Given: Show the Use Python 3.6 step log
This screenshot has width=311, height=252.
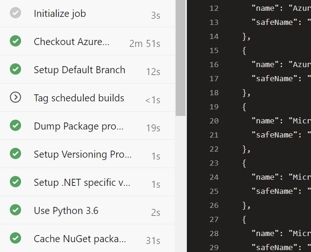Looking at the screenshot, I should pos(66,211).
